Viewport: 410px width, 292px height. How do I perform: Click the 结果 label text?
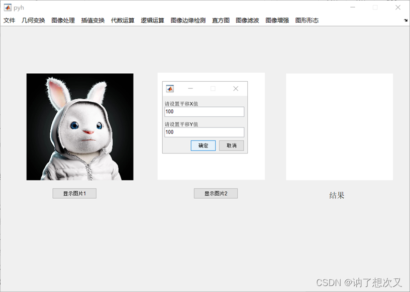(337, 195)
